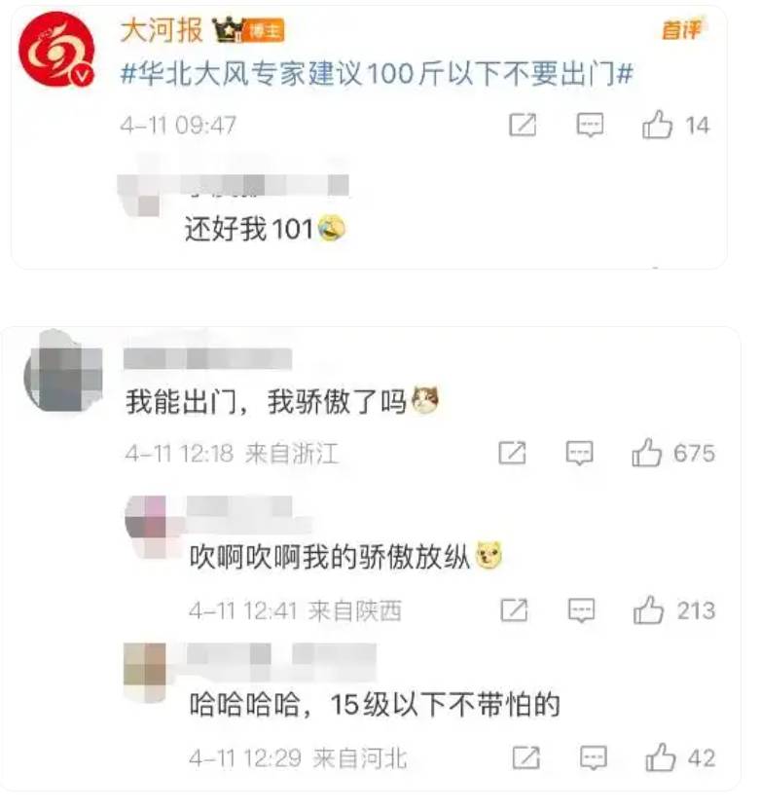Image resolution: width=760 pixels, height=810 pixels.
Task: Reply to the comment from 河北
Action: point(594,757)
